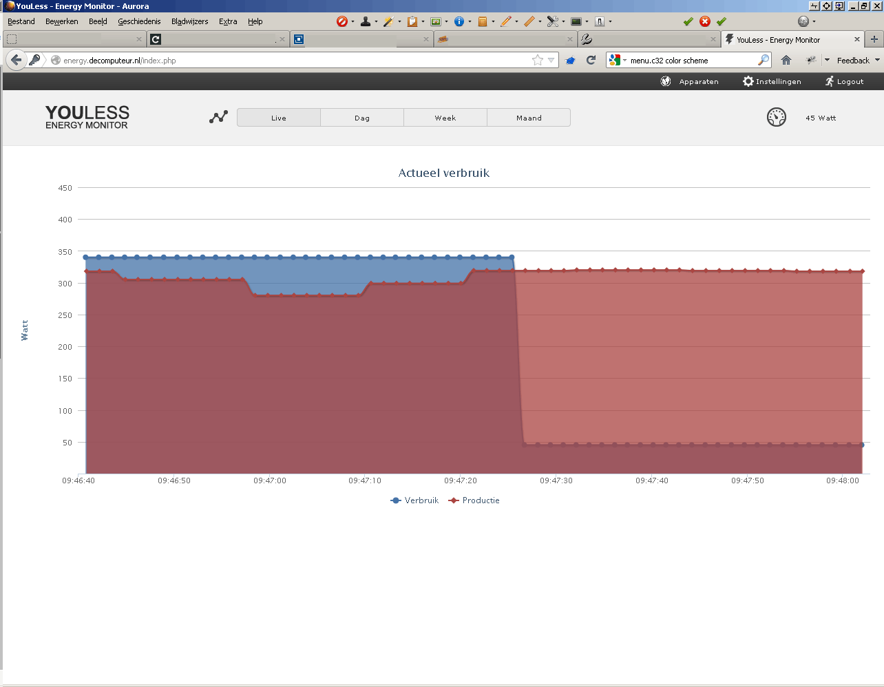
Task: Open the CSS pencil toolbar icon
Action: tap(389, 21)
